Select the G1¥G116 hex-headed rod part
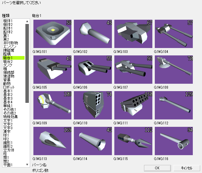The image size is (202, 173). [x=174, y=141]
